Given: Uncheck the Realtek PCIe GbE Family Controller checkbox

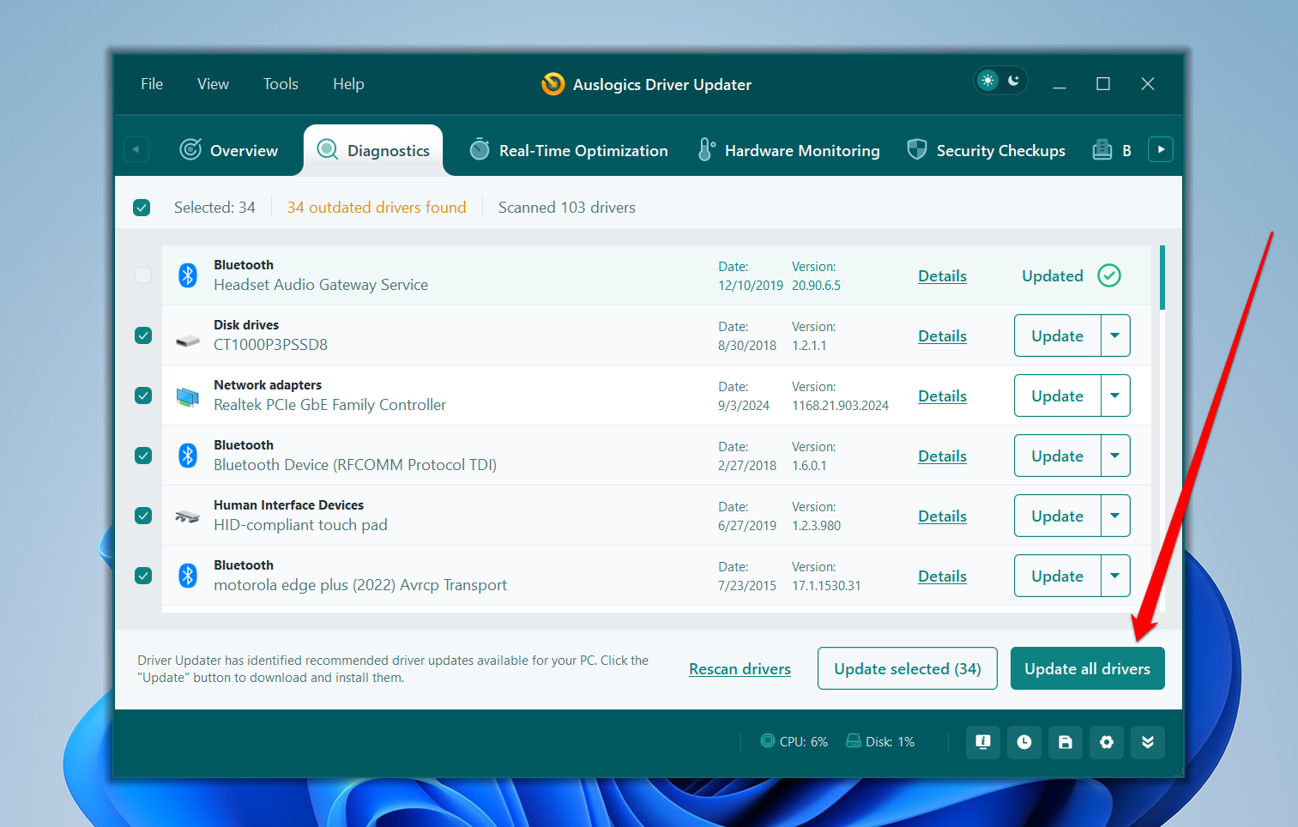Looking at the screenshot, I should pyautogui.click(x=143, y=395).
